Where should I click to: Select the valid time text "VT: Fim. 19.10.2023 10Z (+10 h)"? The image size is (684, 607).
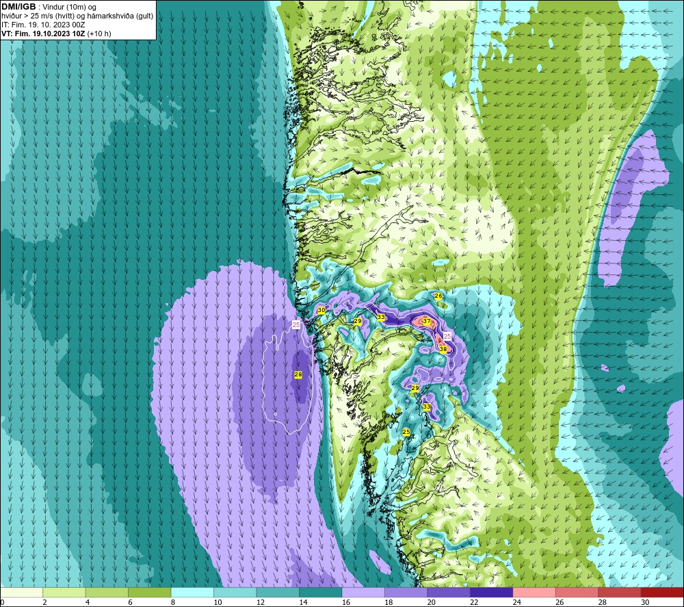click(x=56, y=34)
